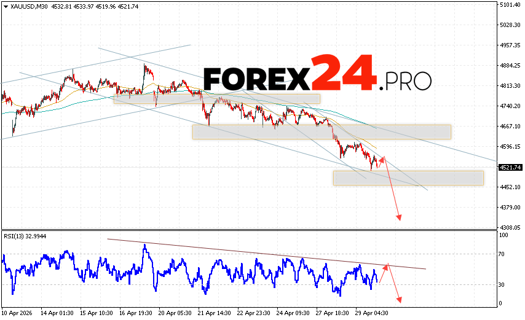Click the red downward arrowhead in RSI panel

point(400,299)
